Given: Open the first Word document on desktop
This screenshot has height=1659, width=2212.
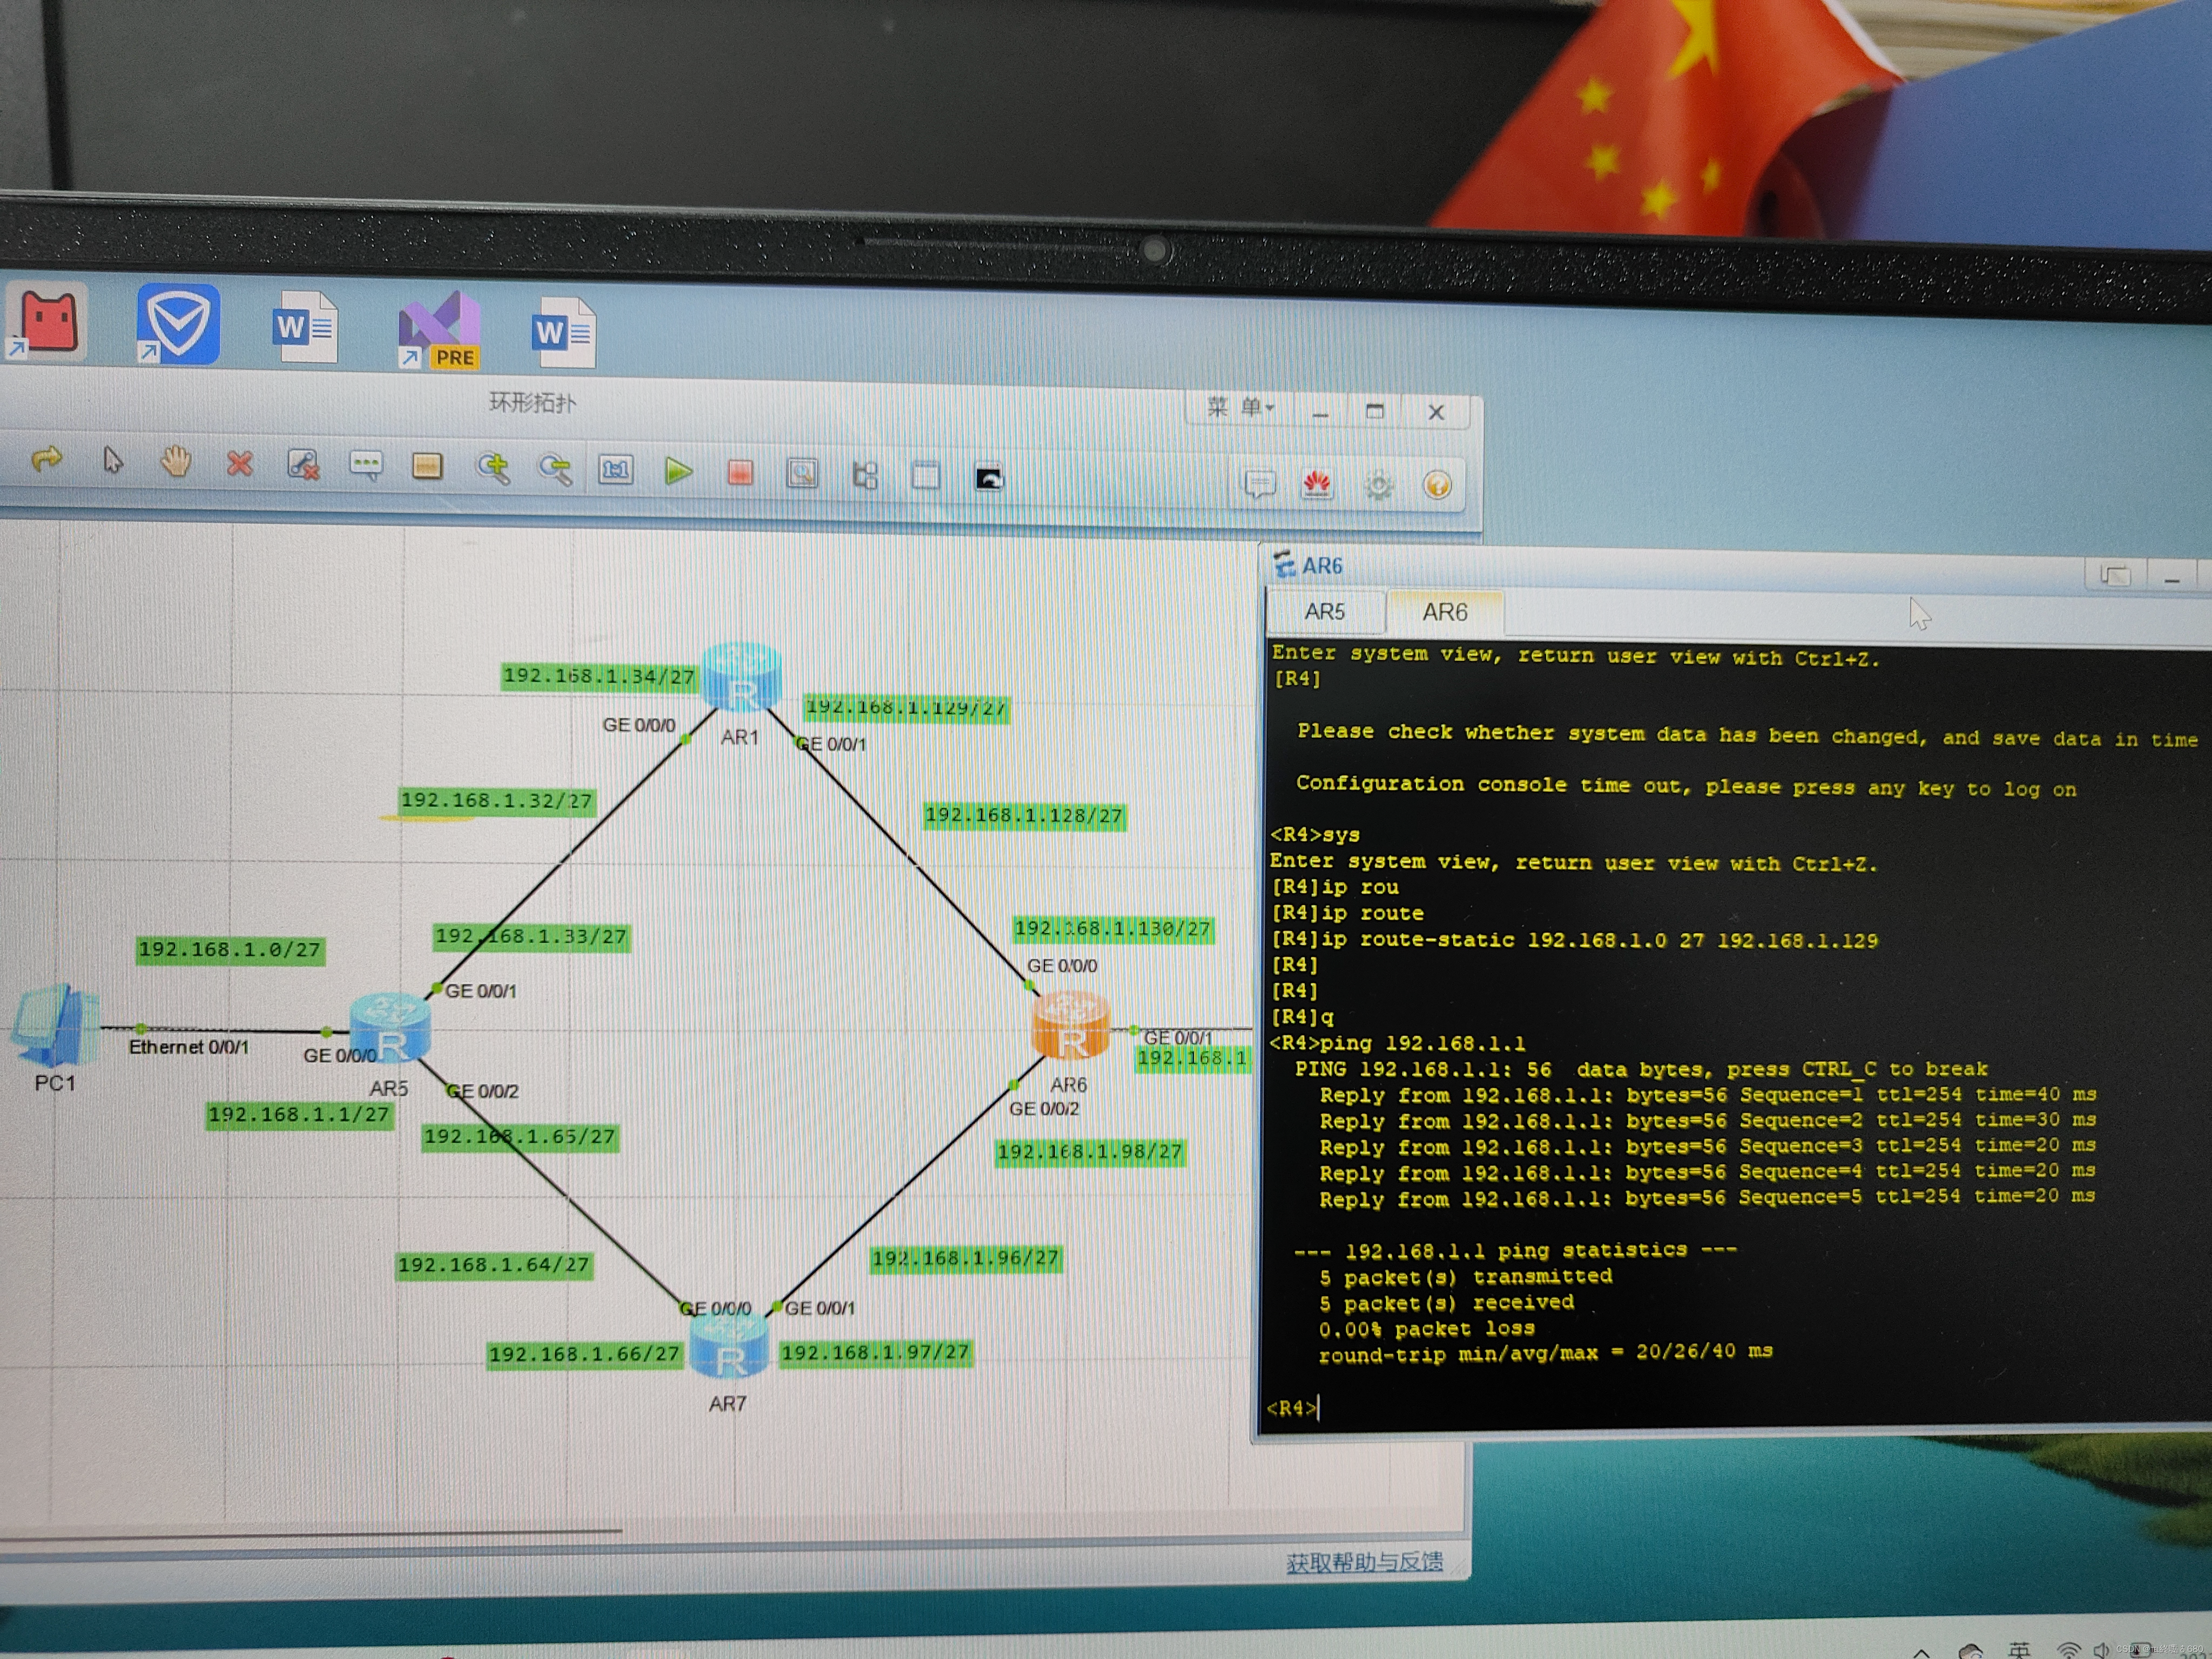Looking at the screenshot, I should 305,326.
